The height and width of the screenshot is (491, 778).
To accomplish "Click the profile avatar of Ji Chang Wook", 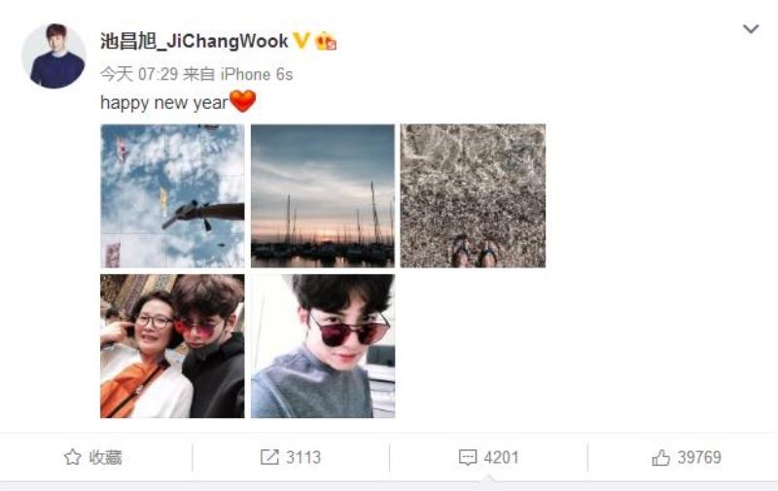I will [x=53, y=56].
